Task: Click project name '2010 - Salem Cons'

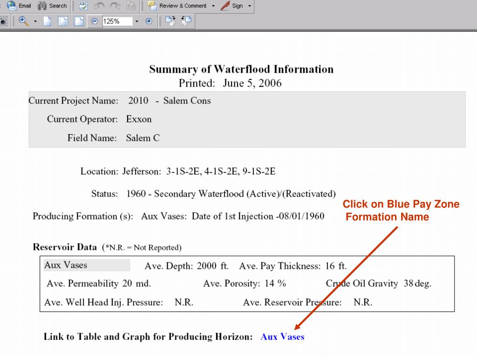Action: [170, 101]
